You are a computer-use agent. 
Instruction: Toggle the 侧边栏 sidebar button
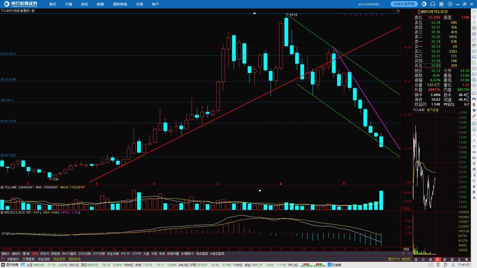[x=407, y=259]
